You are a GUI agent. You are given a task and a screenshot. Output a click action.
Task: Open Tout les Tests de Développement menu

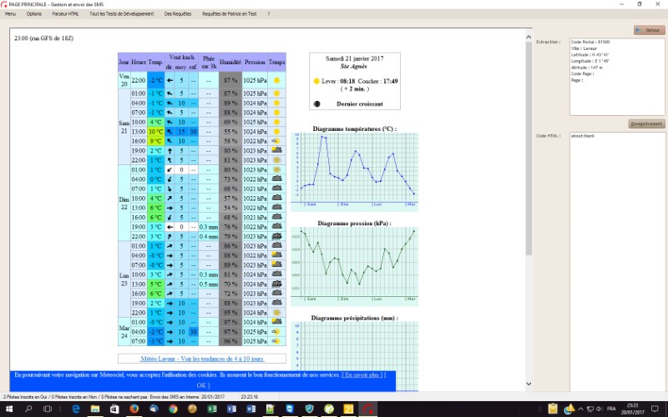pyautogui.click(x=121, y=13)
